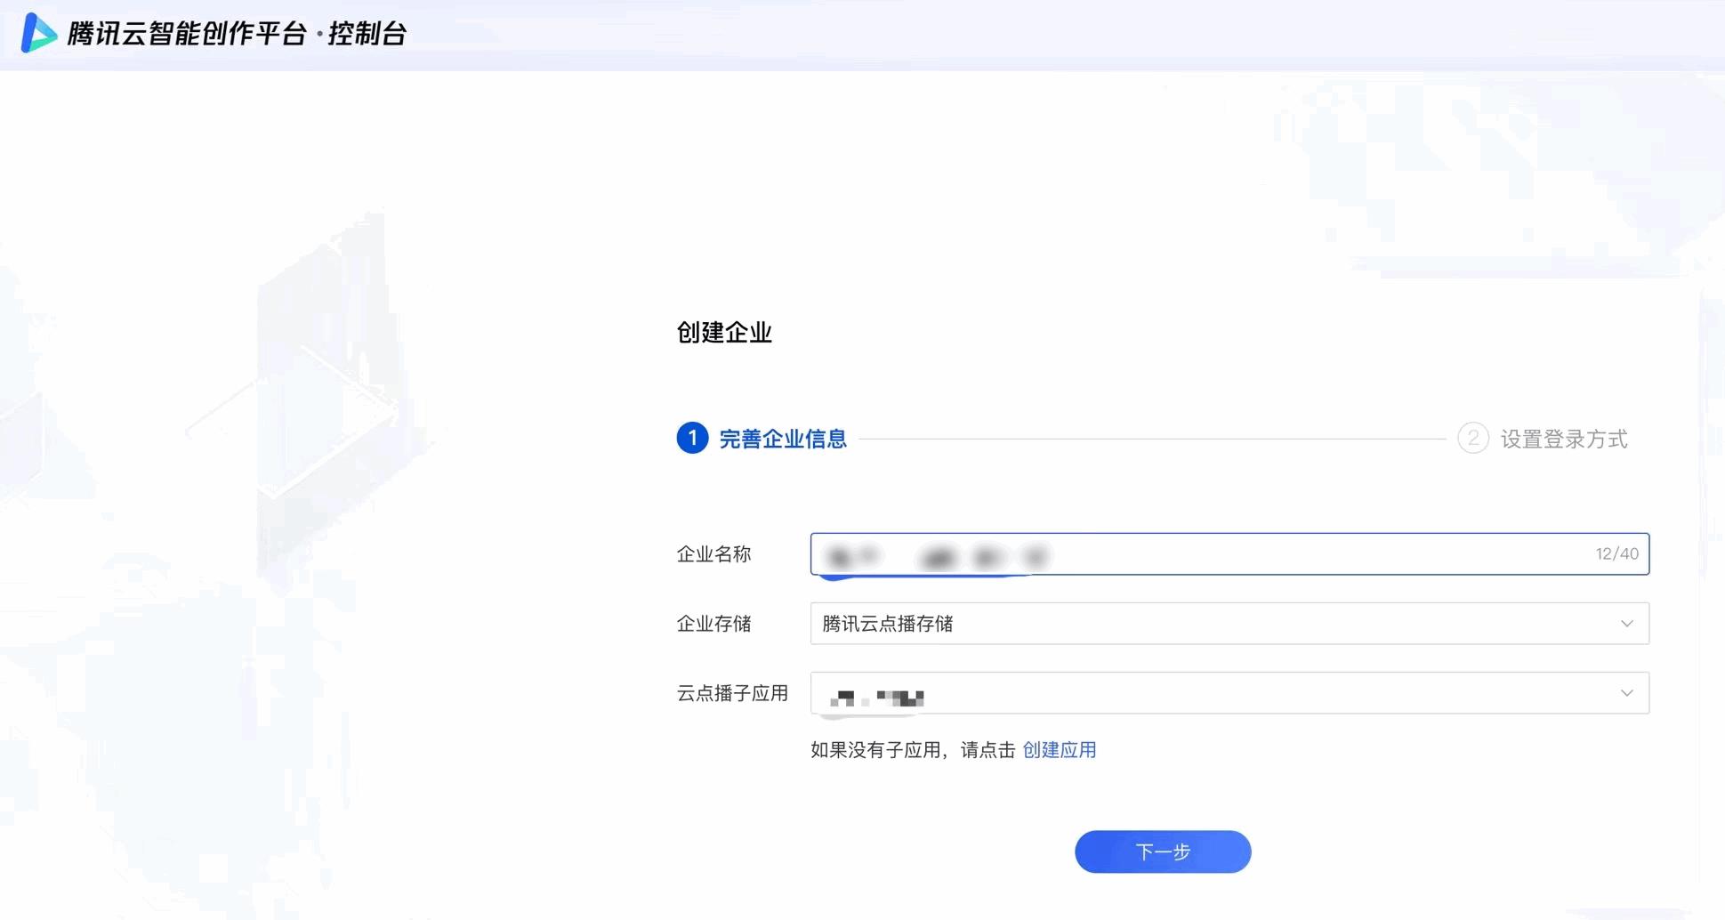Select step 2 circle icon
Viewport: 1725px width, 920px height.
1473,438
